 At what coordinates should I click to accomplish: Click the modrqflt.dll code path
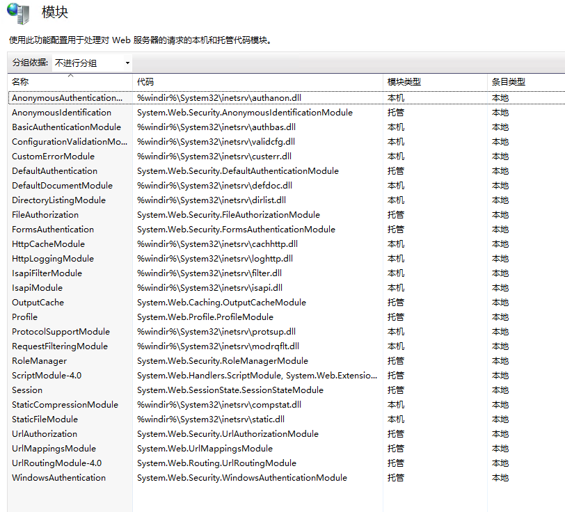[218, 346]
